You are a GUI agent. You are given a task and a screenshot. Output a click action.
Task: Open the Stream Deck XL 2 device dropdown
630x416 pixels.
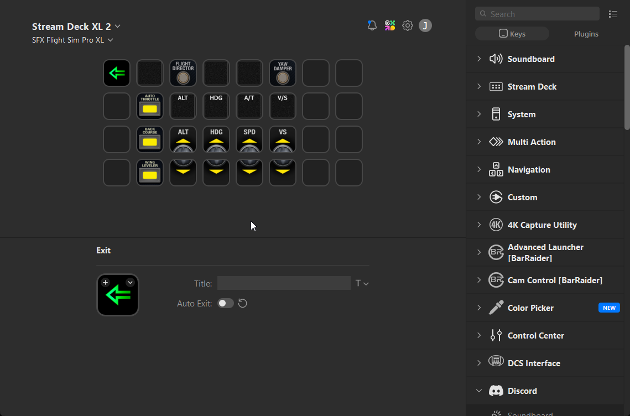(x=76, y=27)
